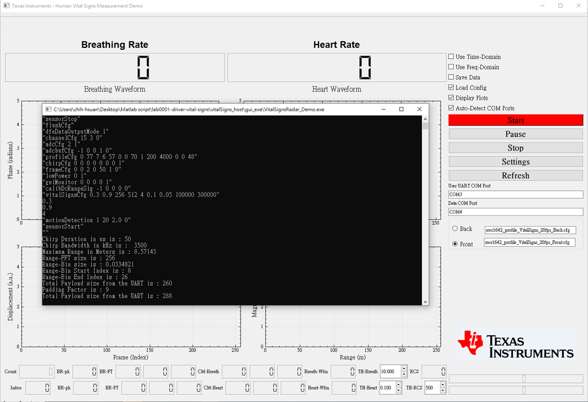
Task: Click the Breath-Wfm numeric display
Action: pos(343,371)
